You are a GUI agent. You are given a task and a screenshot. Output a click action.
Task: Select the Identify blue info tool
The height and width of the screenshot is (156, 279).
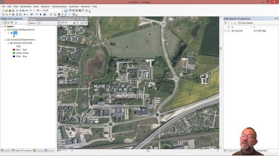pos(44,14)
